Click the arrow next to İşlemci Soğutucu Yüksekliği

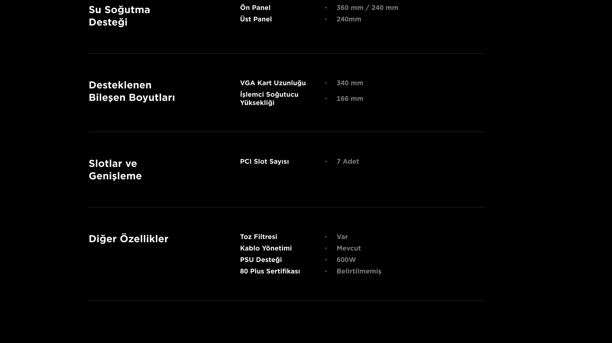(x=326, y=99)
